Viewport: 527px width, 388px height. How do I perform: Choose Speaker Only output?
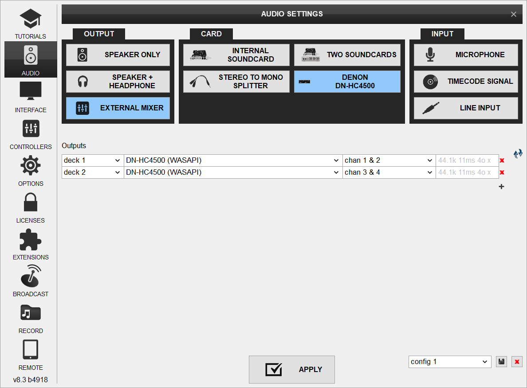point(118,55)
